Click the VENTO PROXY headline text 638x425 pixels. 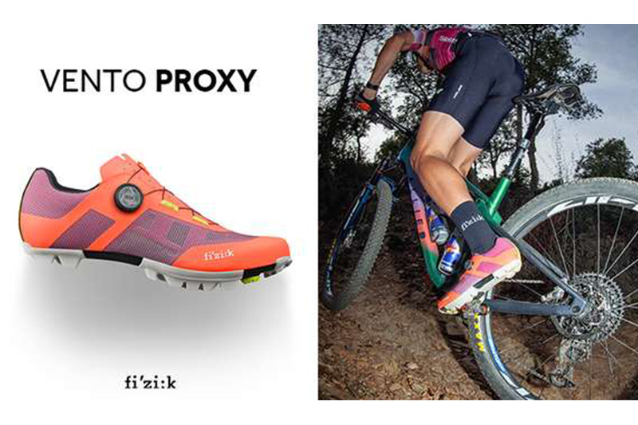pyautogui.click(x=148, y=81)
